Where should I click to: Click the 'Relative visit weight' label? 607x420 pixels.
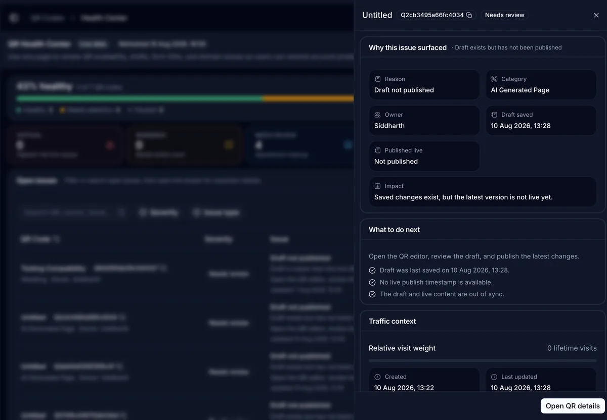[402, 348]
